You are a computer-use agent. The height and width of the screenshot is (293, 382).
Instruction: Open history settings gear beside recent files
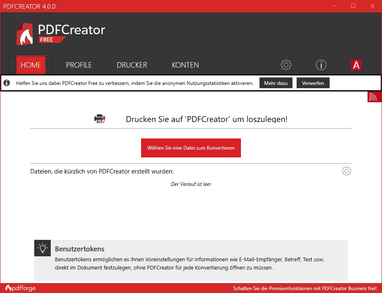point(346,171)
